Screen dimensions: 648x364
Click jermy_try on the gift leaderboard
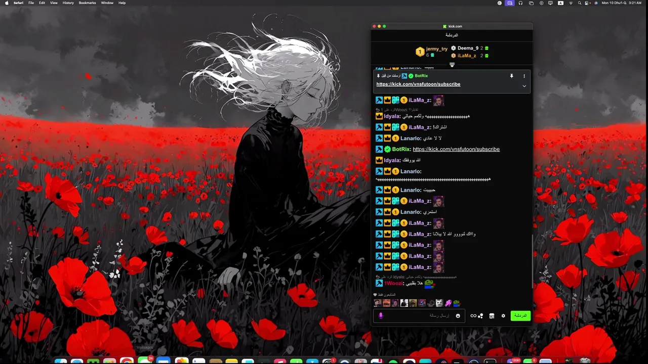(437, 49)
